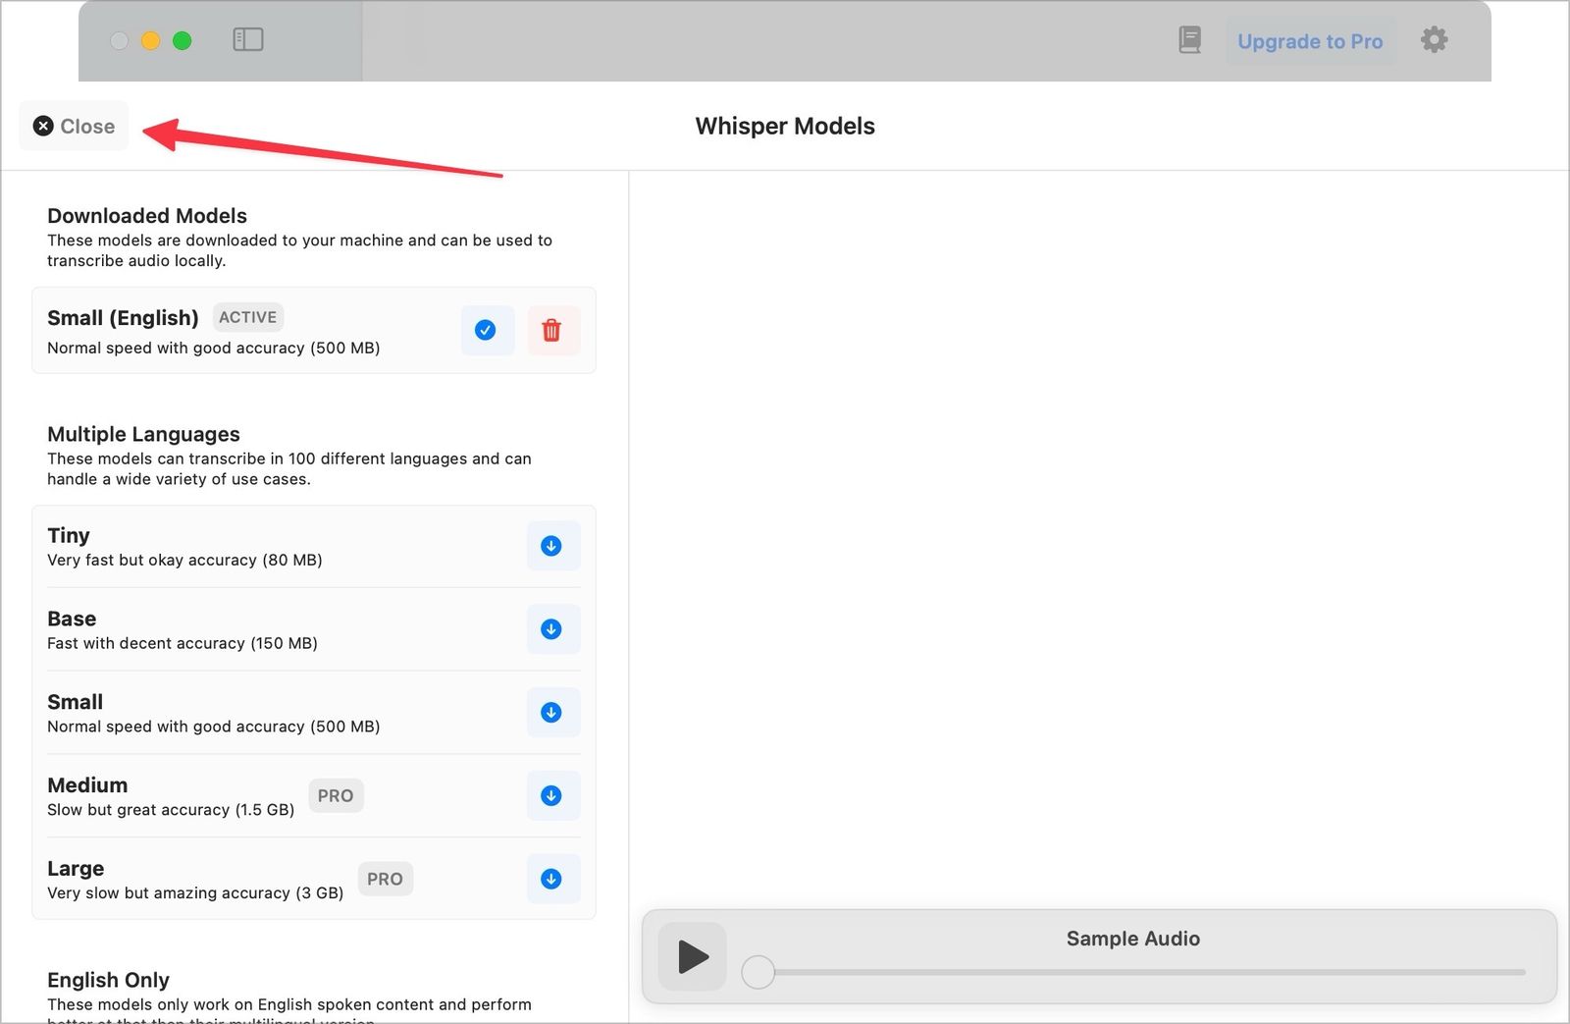Open app settings with the gear icon
The width and height of the screenshot is (1570, 1024).
(x=1434, y=39)
